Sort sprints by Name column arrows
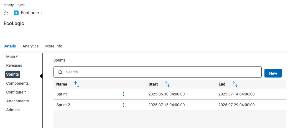Viewport: 288px width, 128px height. click(x=77, y=84)
